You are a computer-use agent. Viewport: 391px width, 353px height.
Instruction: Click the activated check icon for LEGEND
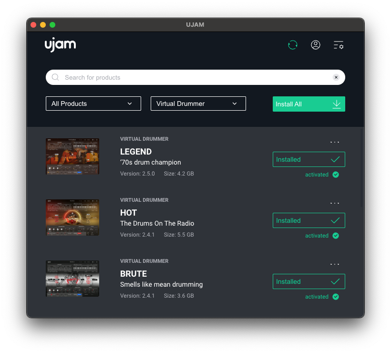(336, 175)
